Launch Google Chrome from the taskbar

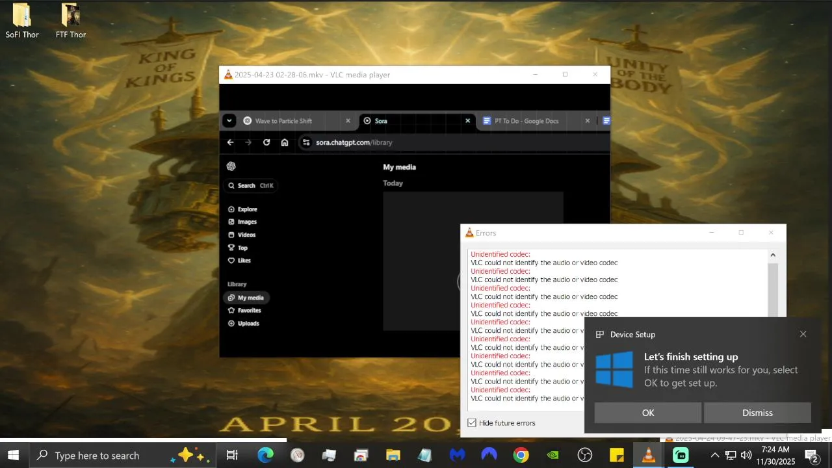521,455
